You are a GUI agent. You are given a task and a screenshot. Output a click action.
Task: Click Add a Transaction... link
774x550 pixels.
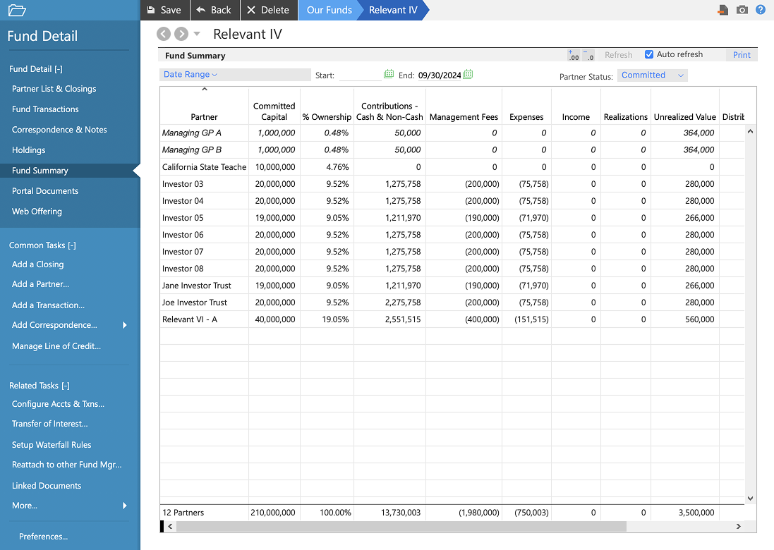[49, 305]
